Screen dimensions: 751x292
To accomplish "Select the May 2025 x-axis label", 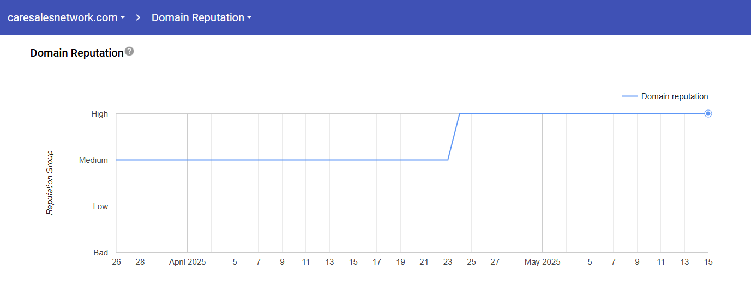I will pyautogui.click(x=542, y=262).
